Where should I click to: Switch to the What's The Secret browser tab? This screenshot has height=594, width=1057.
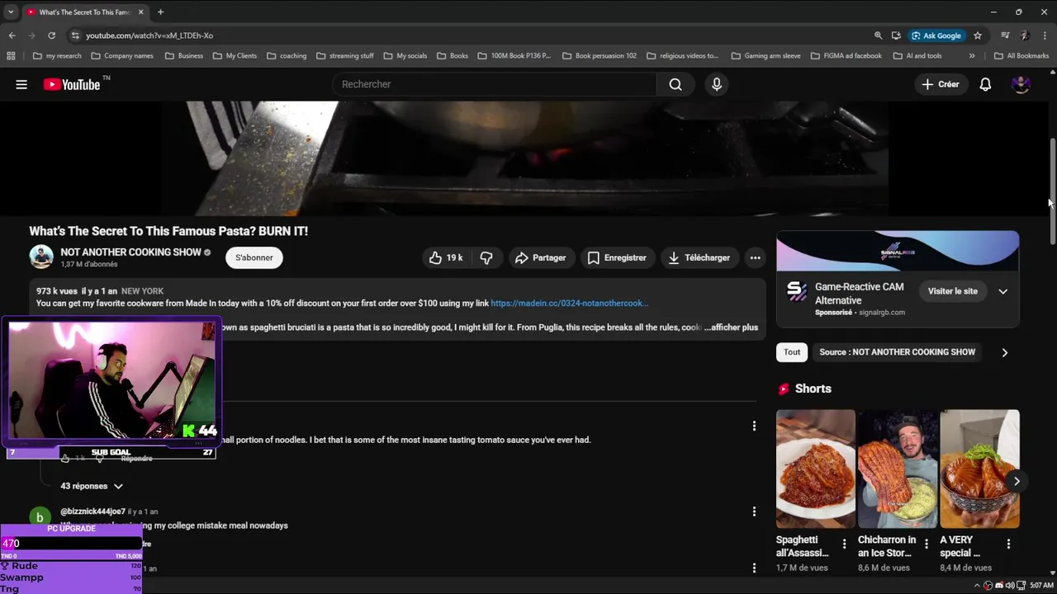[83, 12]
